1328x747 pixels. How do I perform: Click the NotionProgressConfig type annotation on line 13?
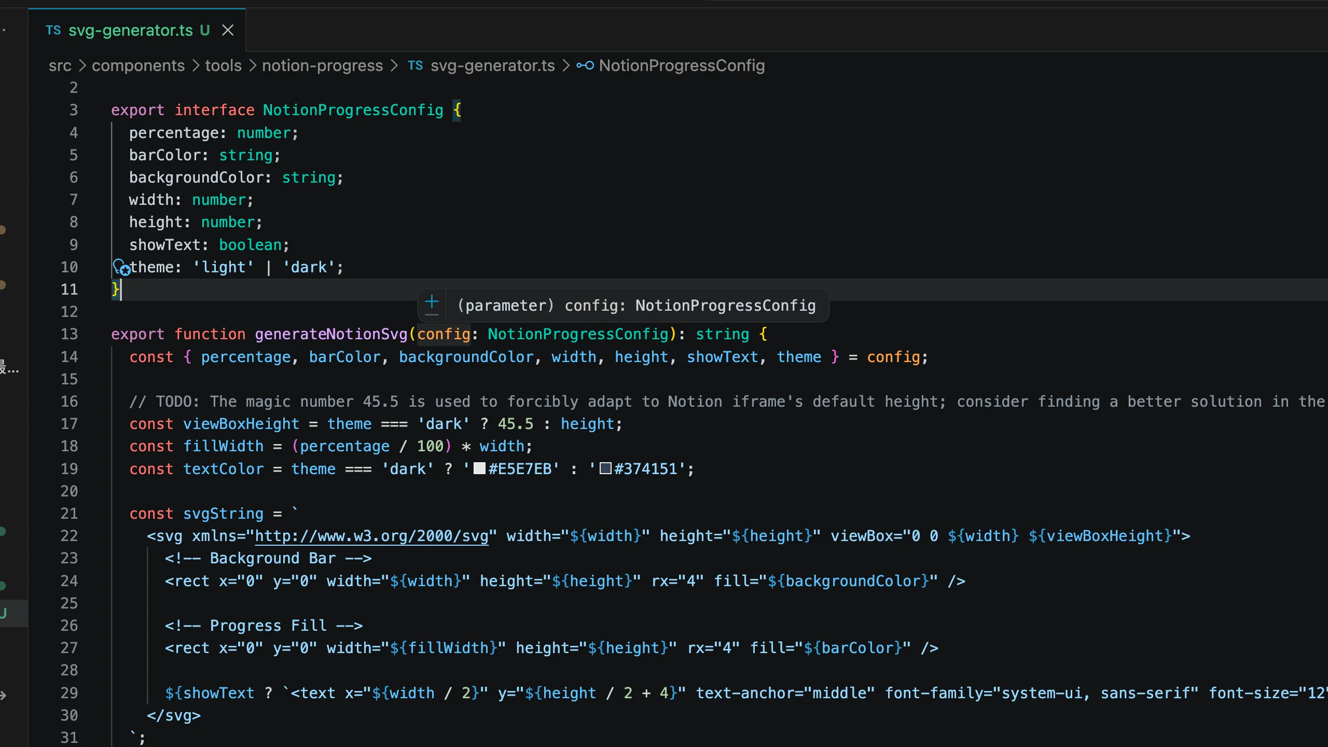pyautogui.click(x=578, y=334)
